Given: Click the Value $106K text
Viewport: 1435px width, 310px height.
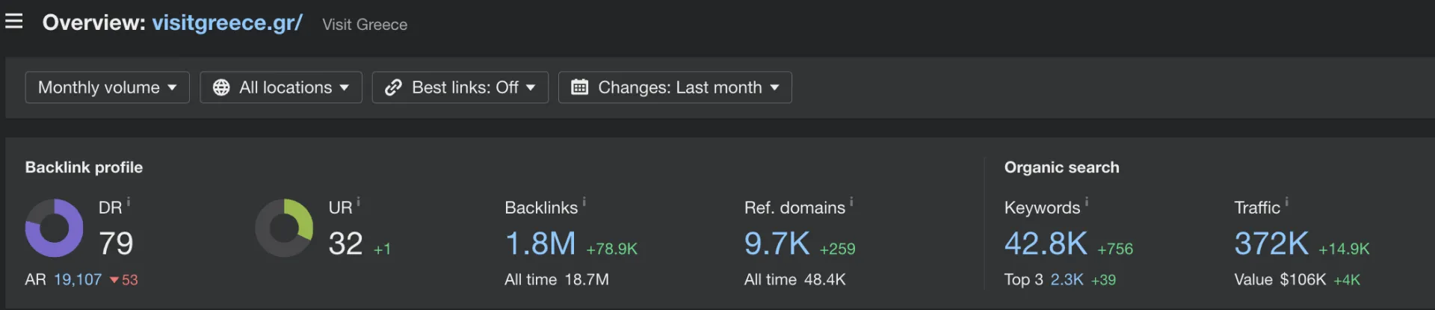Looking at the screenshot, I should coord(1280,279).
